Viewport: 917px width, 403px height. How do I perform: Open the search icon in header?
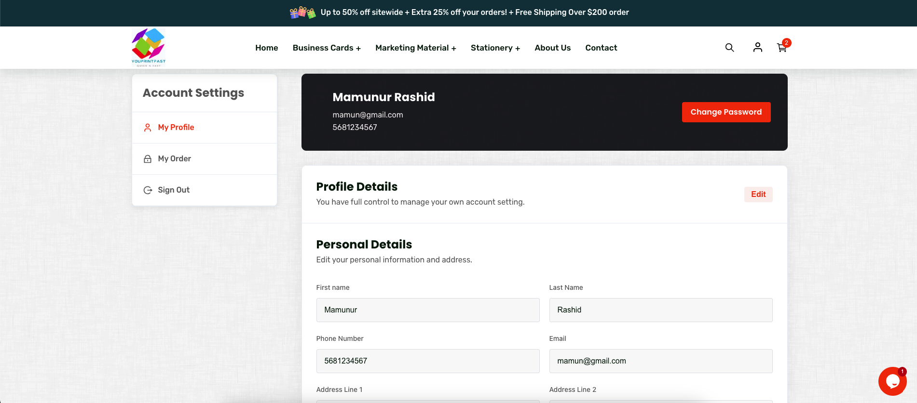[729, 48]
